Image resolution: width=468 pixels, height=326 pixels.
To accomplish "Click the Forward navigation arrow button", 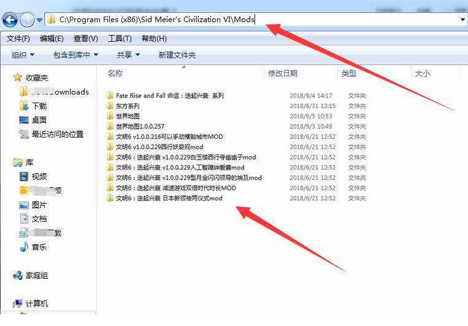I will click(x=27, y=20).
